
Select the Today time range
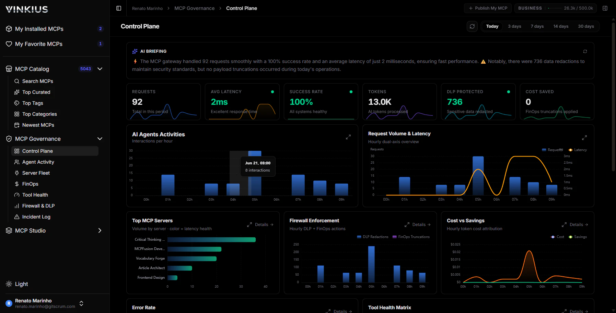[x=492, y=26]
